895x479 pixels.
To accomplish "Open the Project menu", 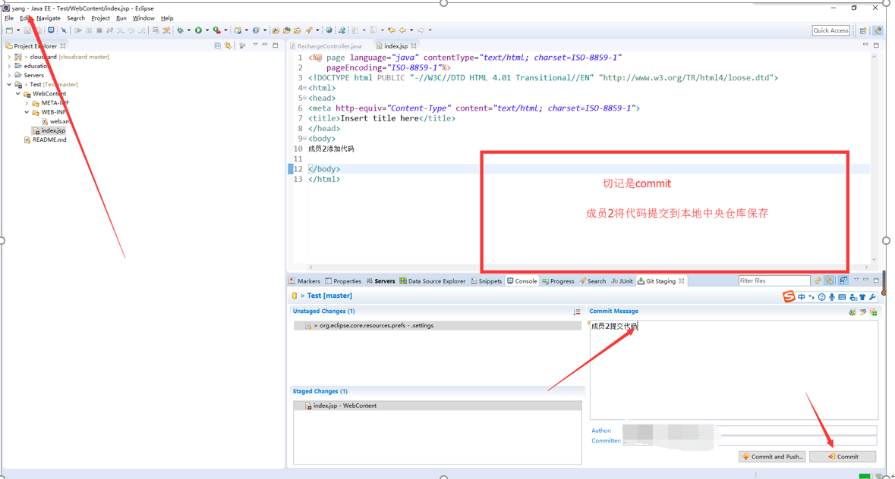I will 100,18.
